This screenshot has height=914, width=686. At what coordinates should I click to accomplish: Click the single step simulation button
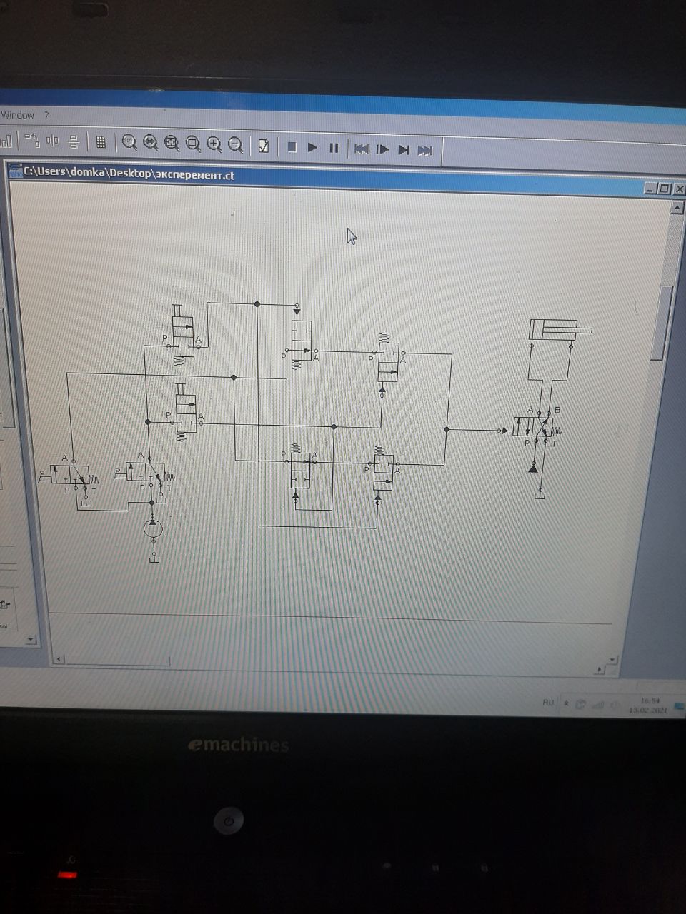382,149
